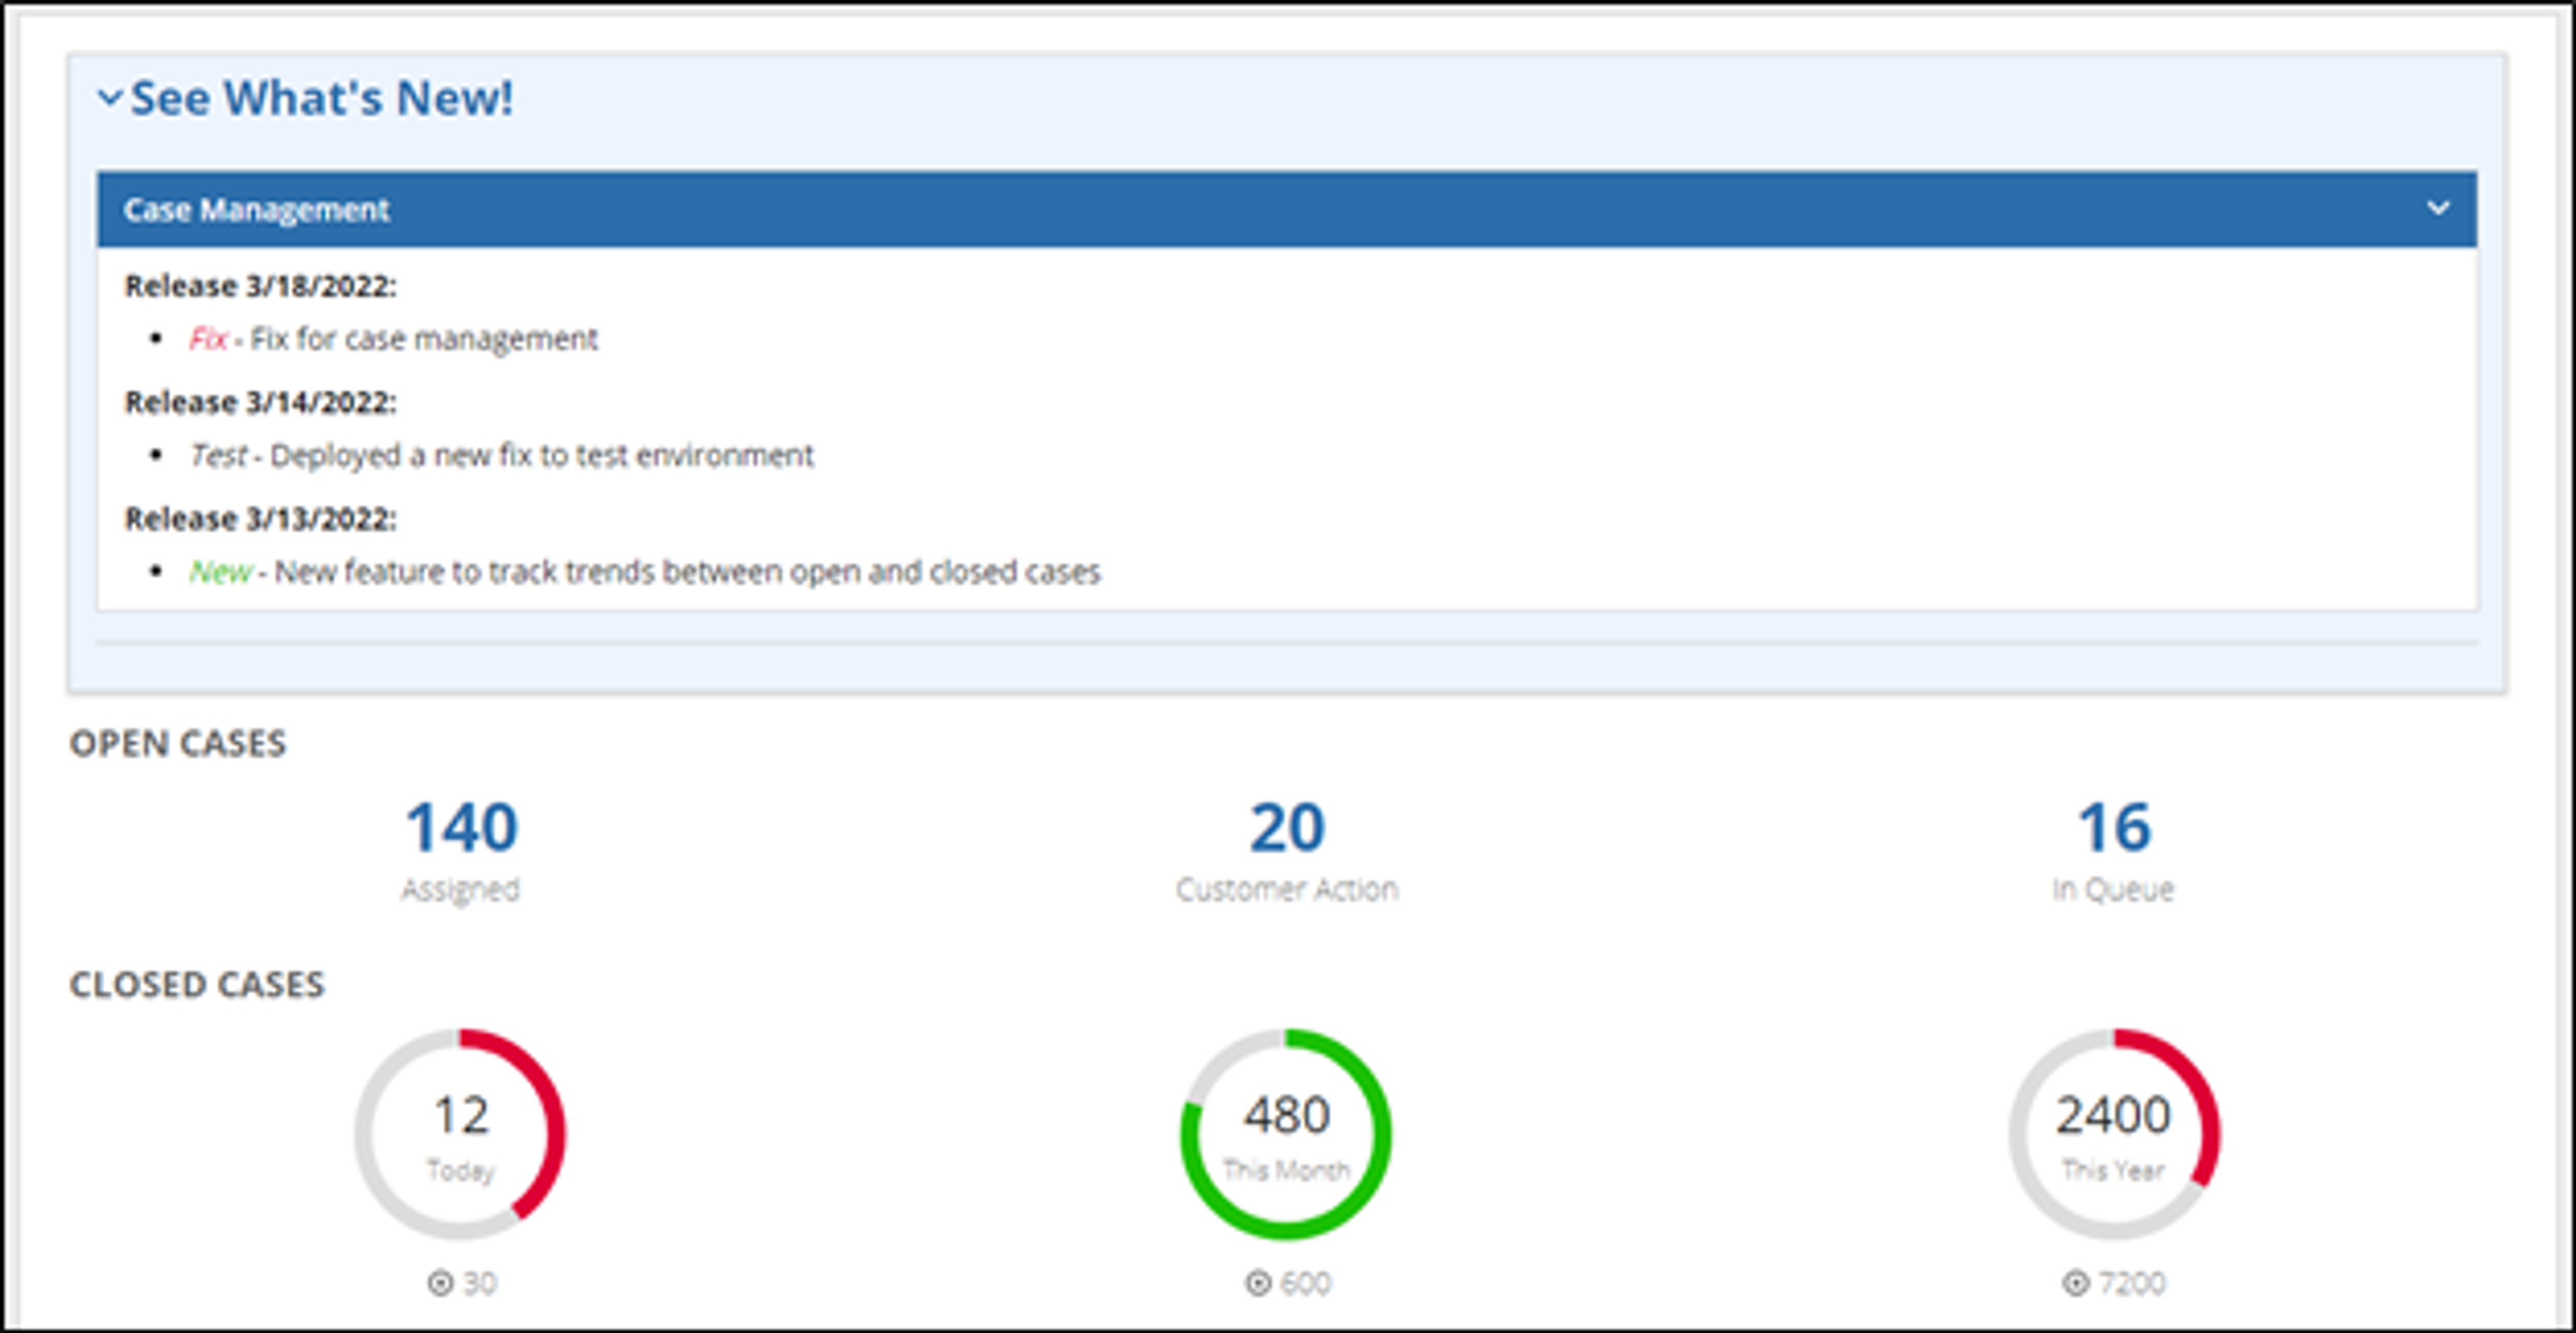Viewport: 2576px width, 1333px height.
Task: Select the This Year closed cases gauge
Action: pos(2114,1134)
